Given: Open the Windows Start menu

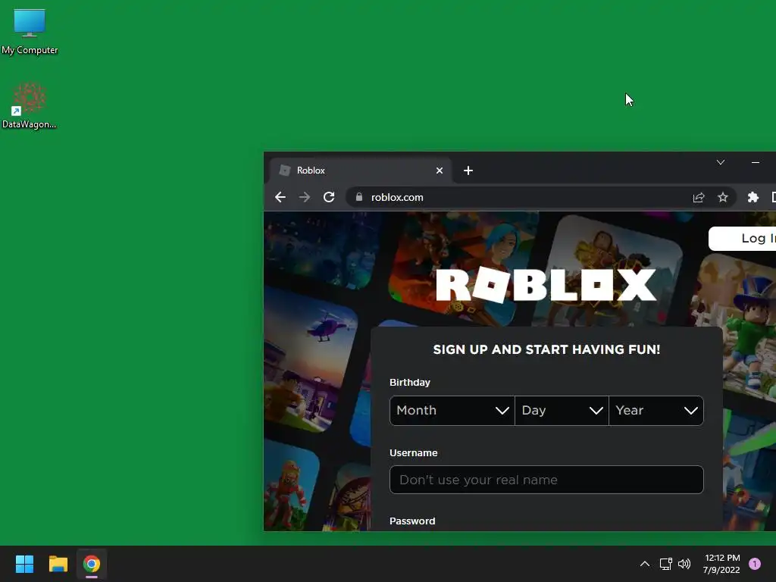Looking at the screenshot, I should [x=24, y=564].
